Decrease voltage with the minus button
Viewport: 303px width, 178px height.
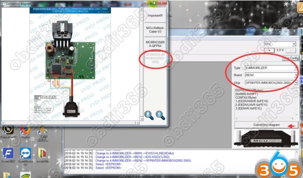[291, 50]
